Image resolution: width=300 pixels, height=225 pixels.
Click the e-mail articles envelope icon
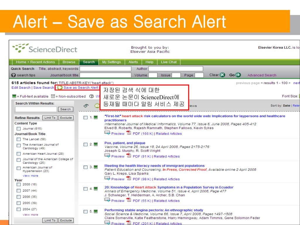(x=97, y=105)
